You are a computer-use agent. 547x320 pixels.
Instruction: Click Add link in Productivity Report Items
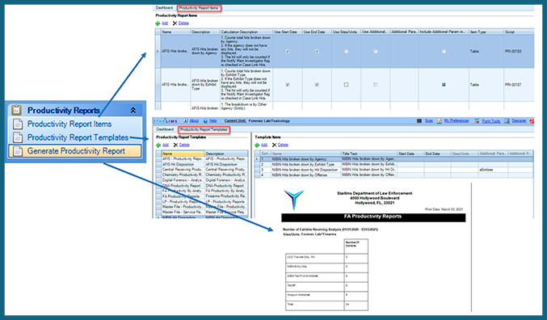click(x=165, y=23)
